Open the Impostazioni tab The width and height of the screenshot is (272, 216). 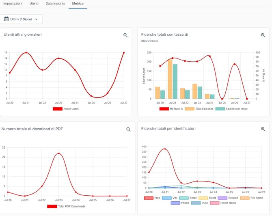(x=13, y=4)
